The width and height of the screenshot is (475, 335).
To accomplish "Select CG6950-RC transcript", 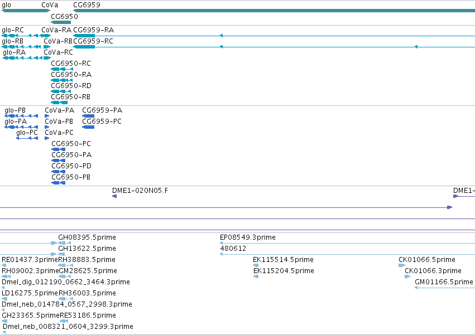I will click(x=62, y=69).
